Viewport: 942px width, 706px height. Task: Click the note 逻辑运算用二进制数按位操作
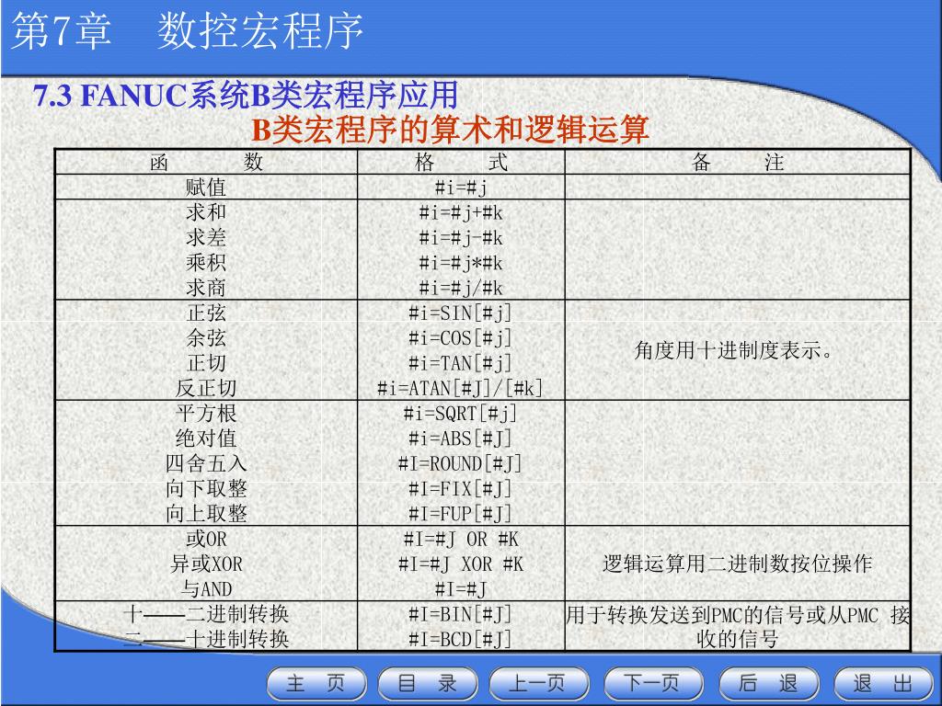tap(737, 564)
